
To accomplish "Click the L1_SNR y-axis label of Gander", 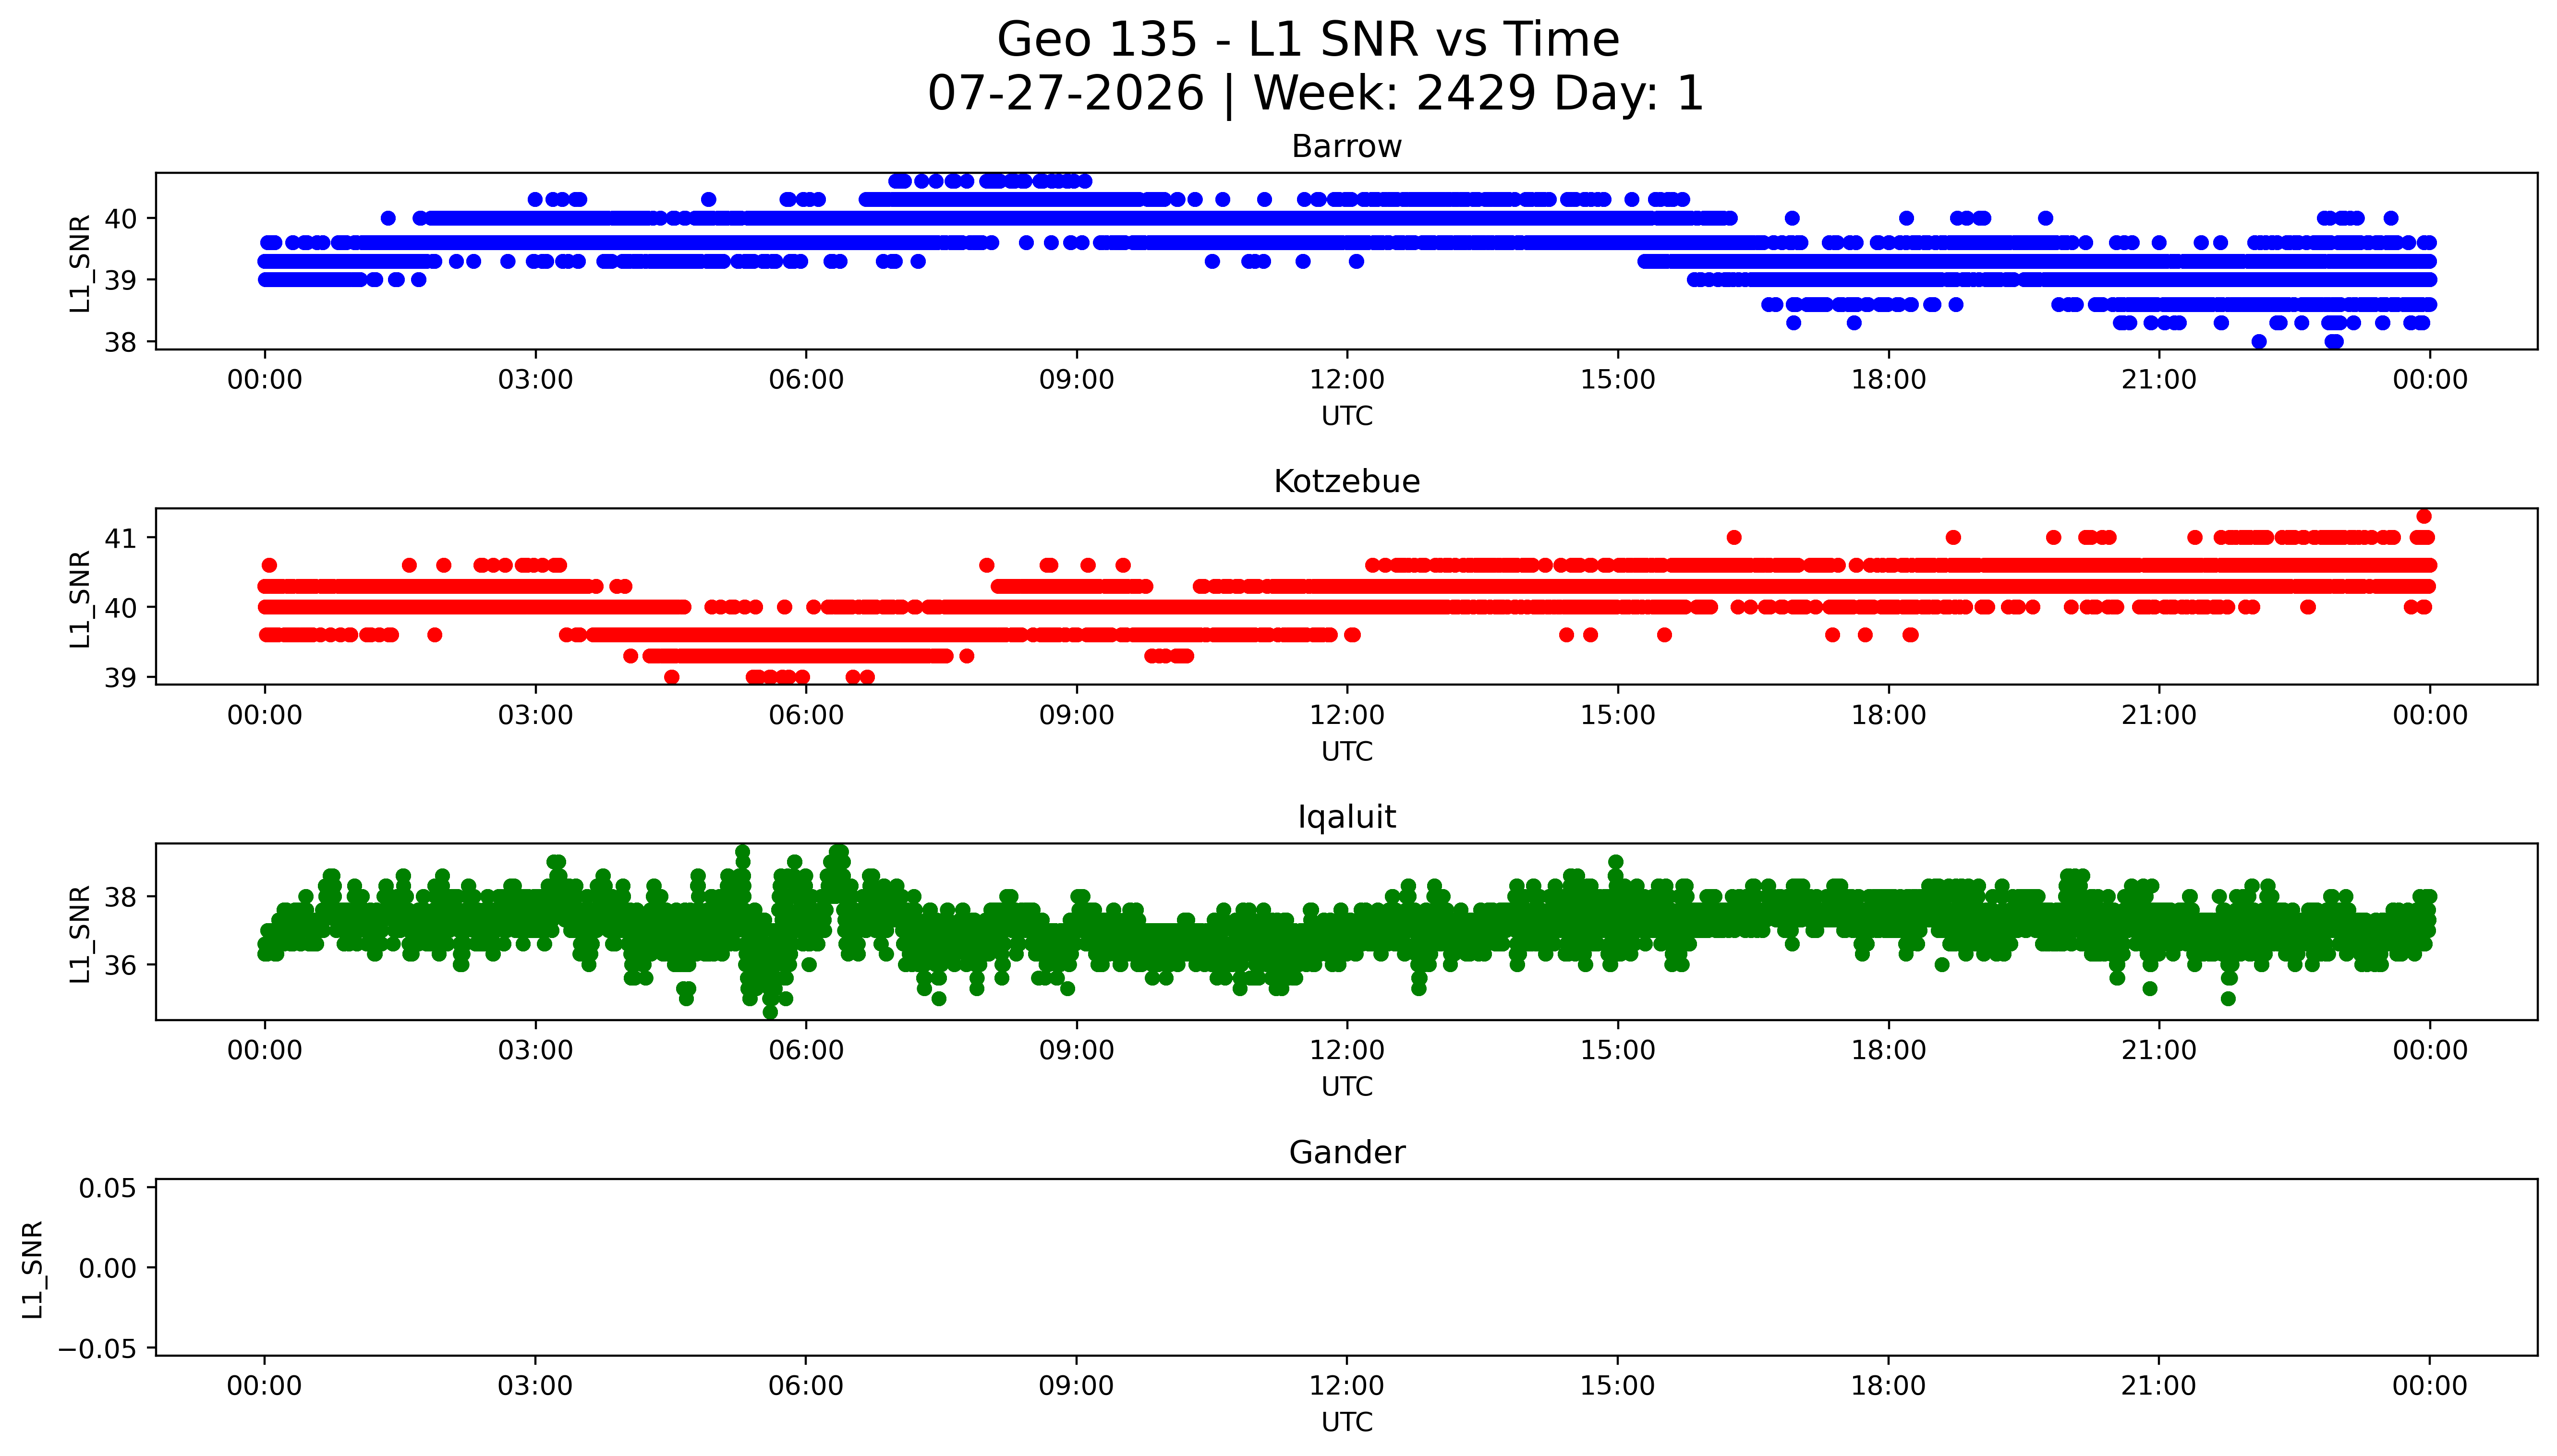I will tap(33, 1268).
